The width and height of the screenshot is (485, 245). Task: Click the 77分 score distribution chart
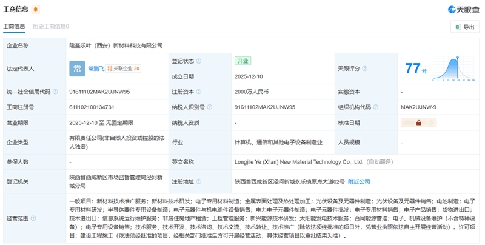pos(452,69)
